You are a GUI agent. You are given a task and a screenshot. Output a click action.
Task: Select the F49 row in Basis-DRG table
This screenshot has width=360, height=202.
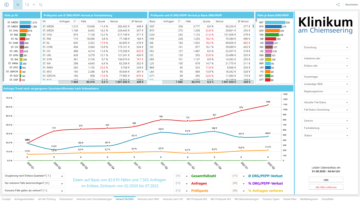pyautogui.click(x=200, y=39)
